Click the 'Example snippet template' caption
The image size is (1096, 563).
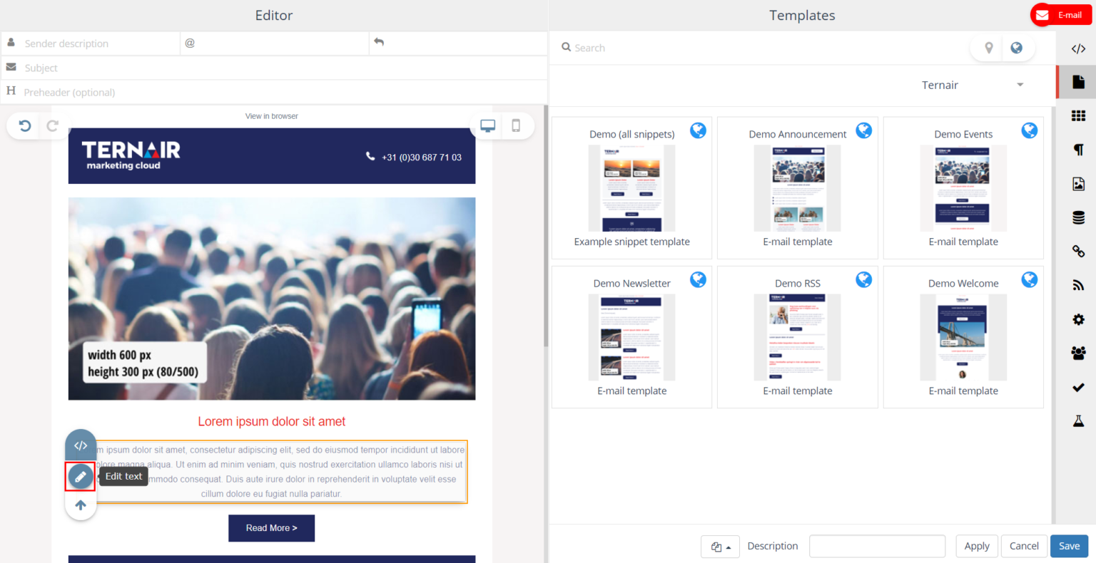pyautogui.click(x=631, y=242)
